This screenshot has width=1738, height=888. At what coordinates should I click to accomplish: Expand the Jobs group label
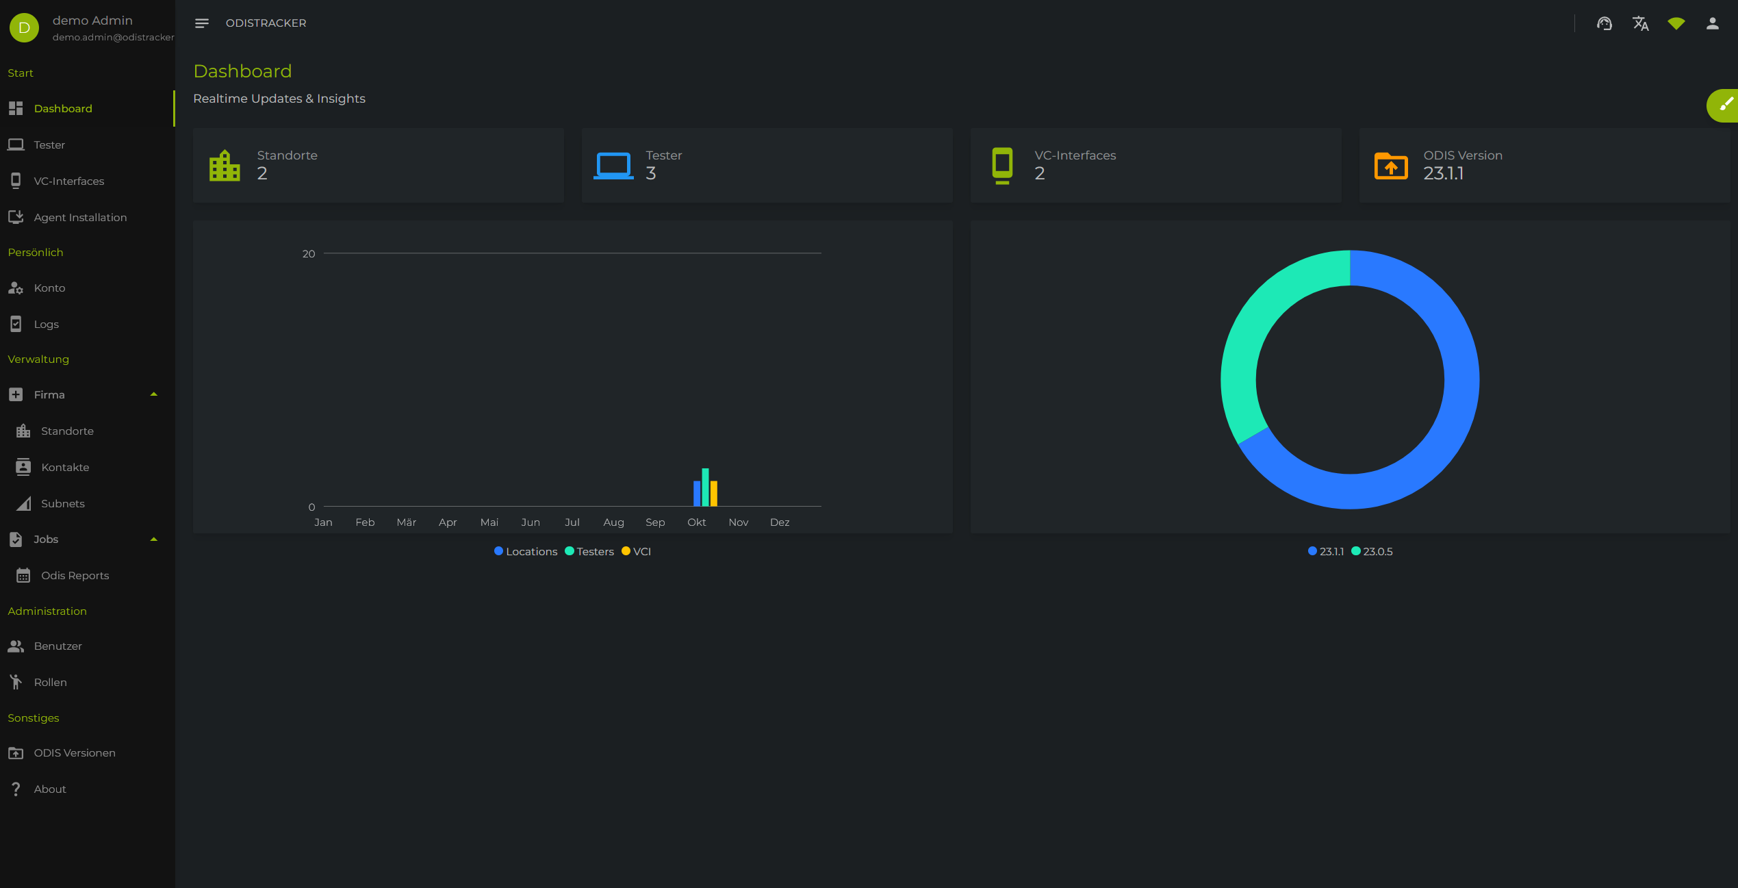click(46, 539)
